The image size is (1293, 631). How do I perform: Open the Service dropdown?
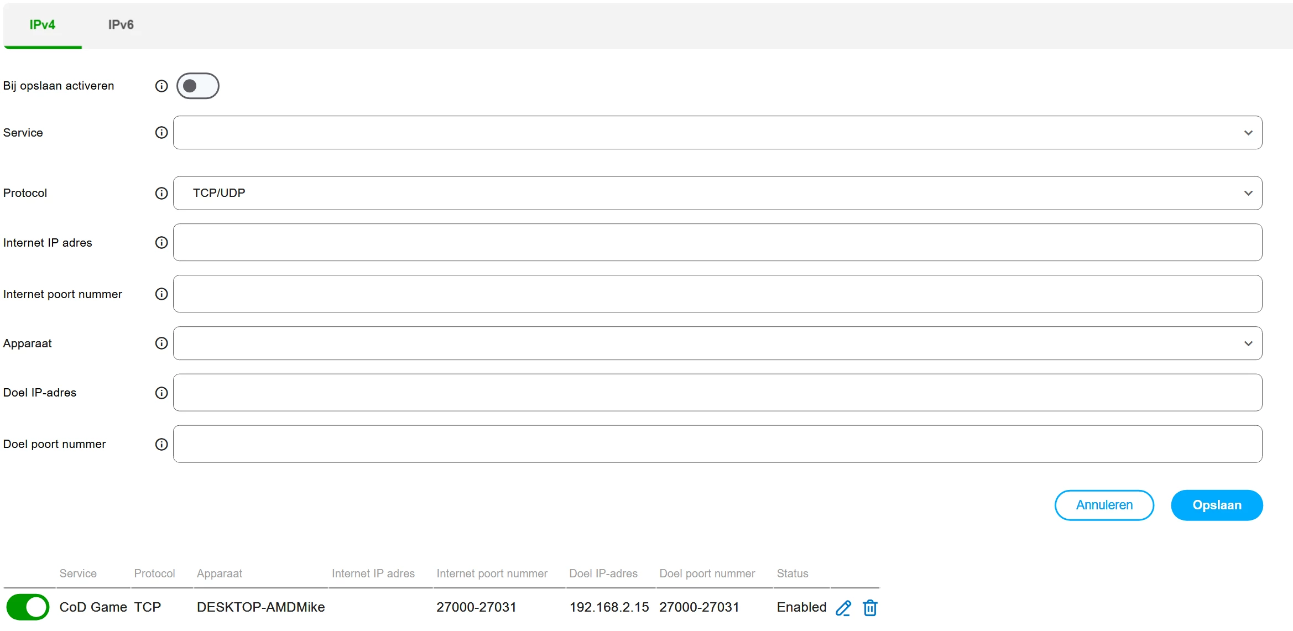click(x=717, y=133)
